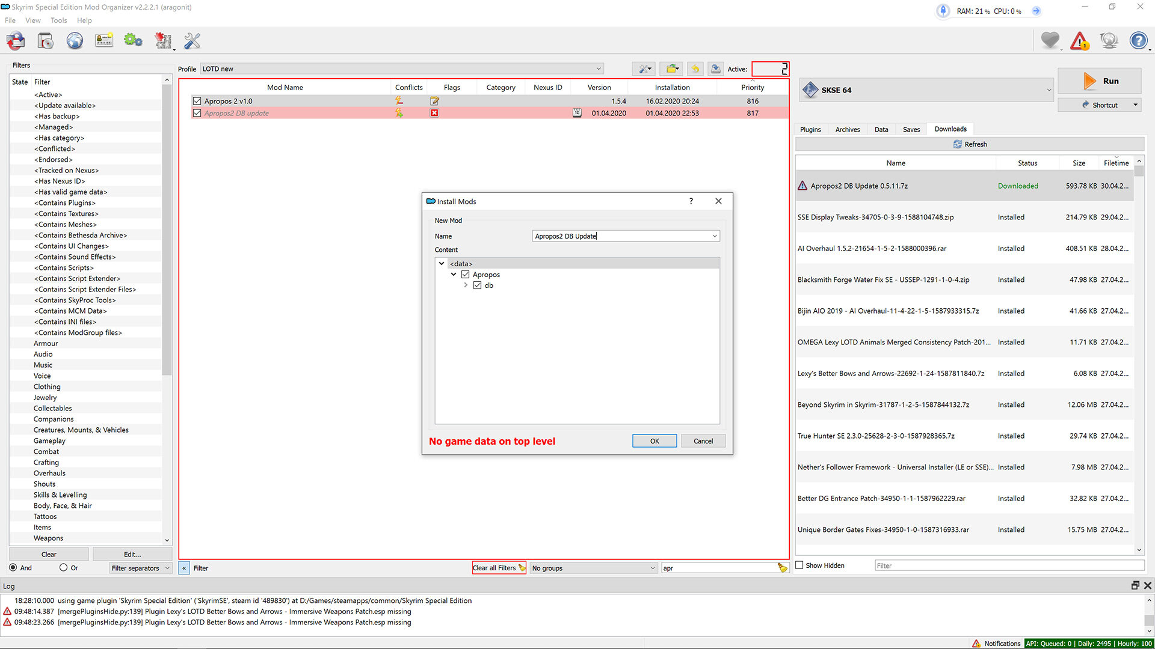Switch to the Plugins tab
The height and width of the screenshot is (649, 1155).
(x=810, y=130)
